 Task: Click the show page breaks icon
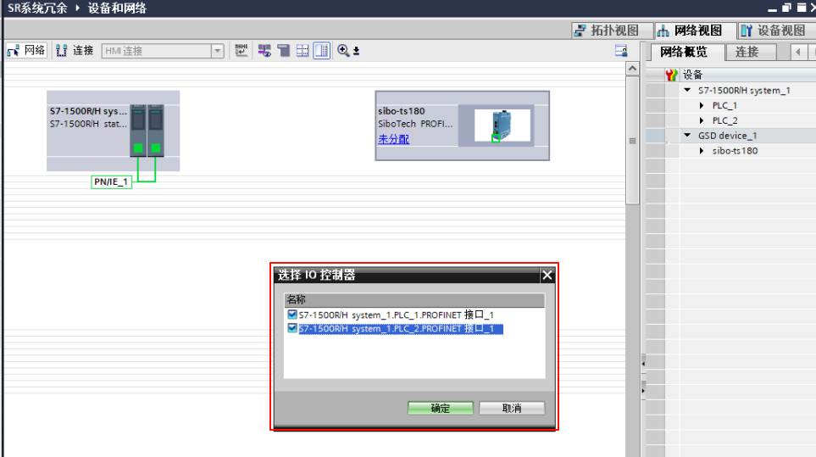[x=303, y=51]
